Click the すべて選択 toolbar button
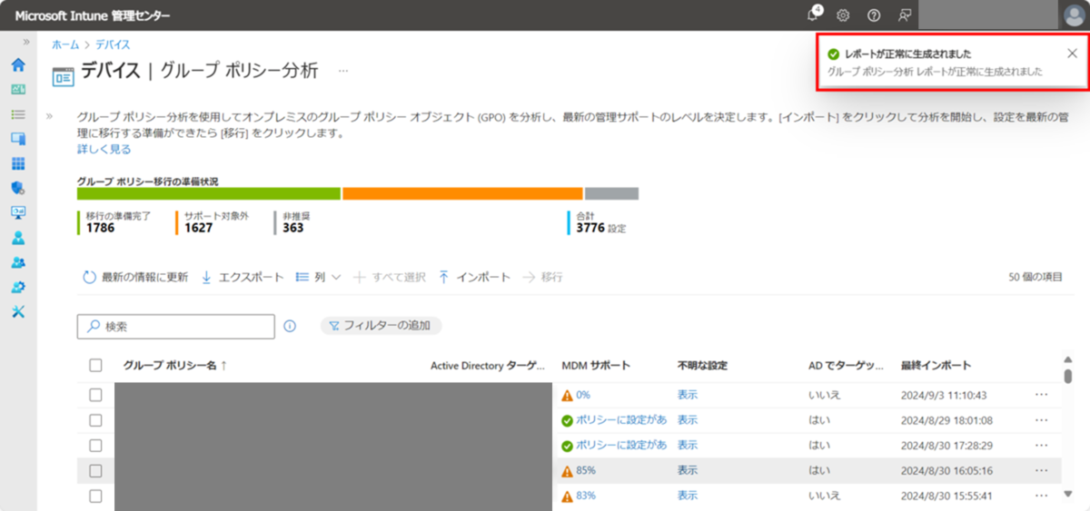The image size is (1090, 511). tap(390, 277)
